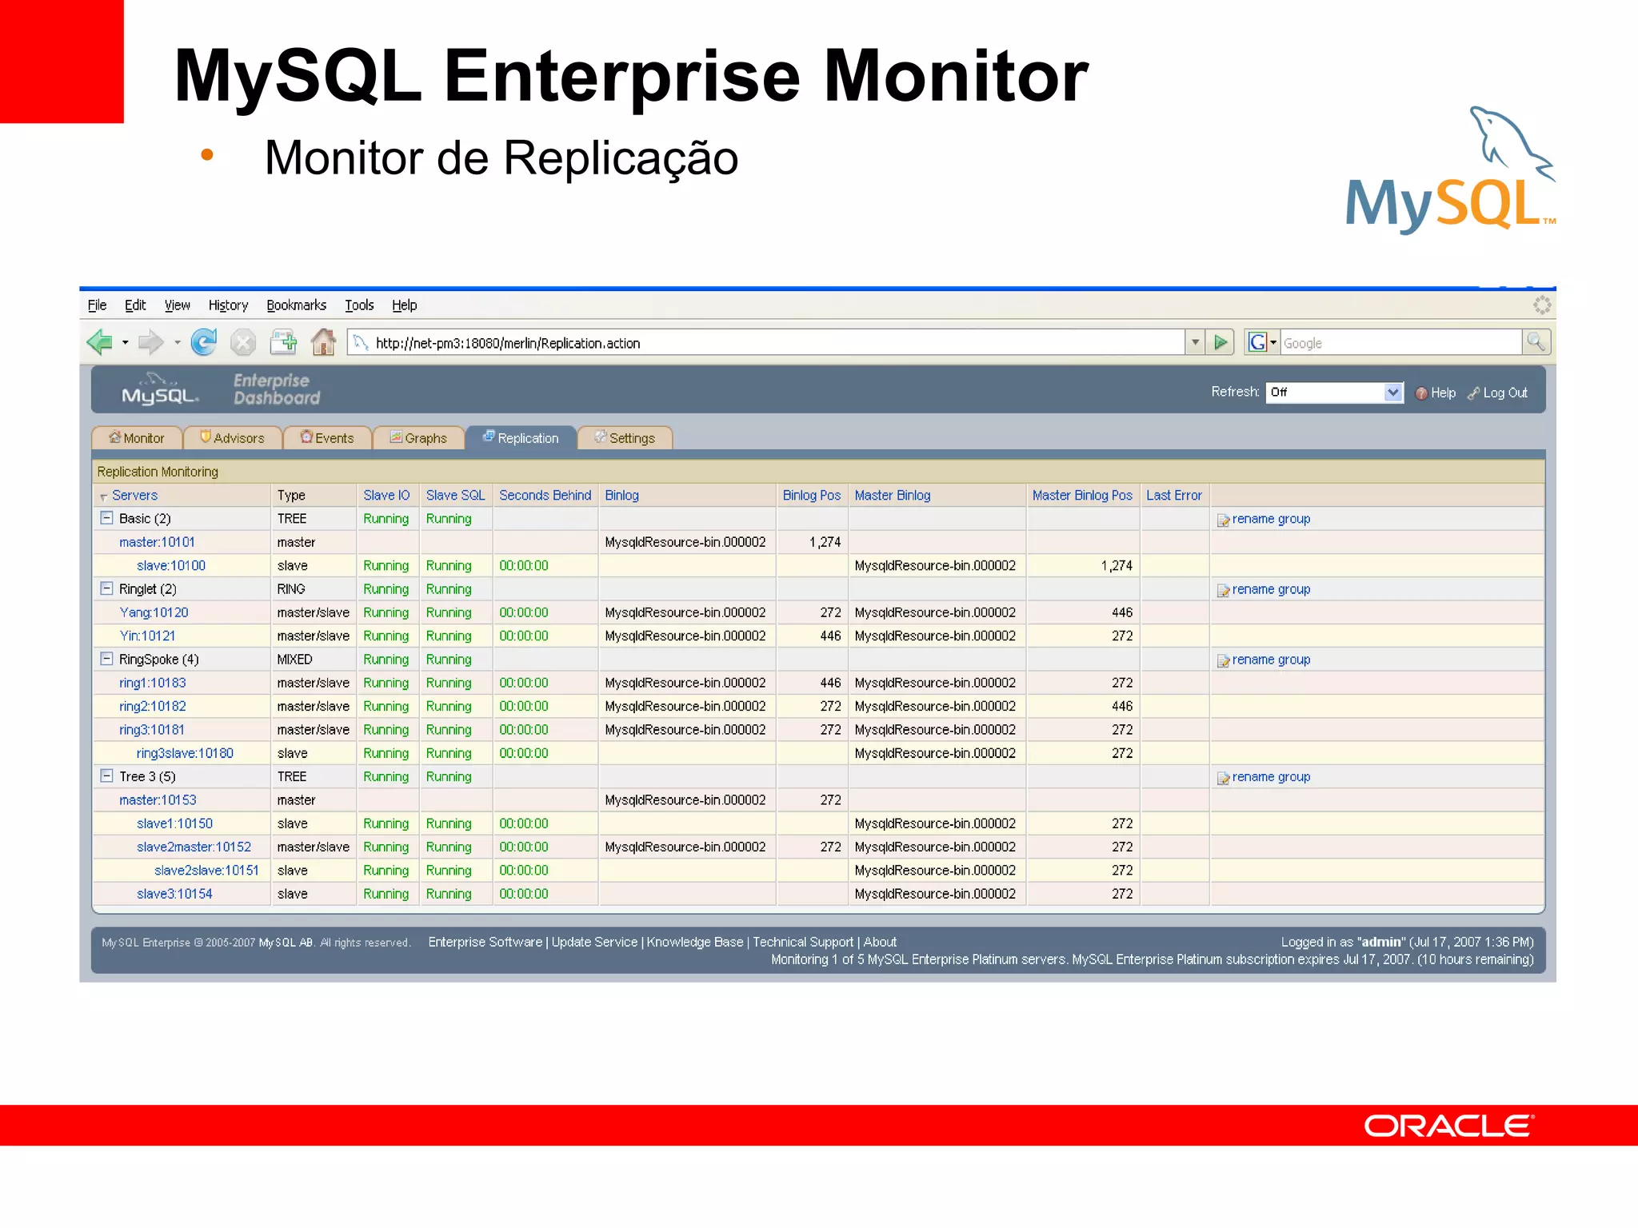Open Update Service footer link
This screenshot has height=1228, width=1638.
pyautogui.click(x=594, y=942)
